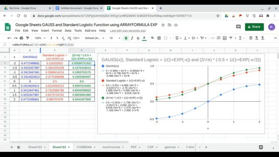Toggle Italic formatting
This screenshot has width=279, height=157.
pos(132,38)
